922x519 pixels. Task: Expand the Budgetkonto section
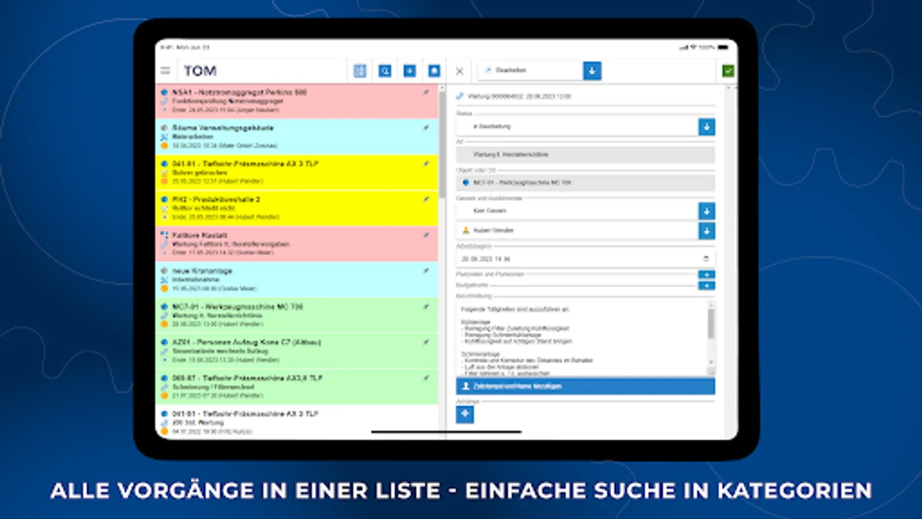(706, 285)
